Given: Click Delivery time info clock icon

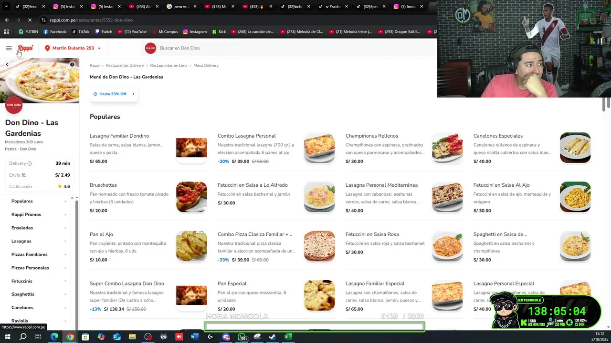Looking at the screenshot, I should coord(30,163).
